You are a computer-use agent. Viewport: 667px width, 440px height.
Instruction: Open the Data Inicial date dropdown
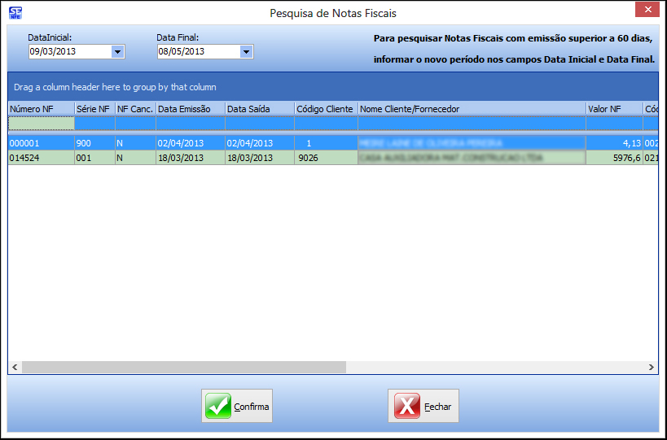pyautogui.click(x=117, y=52)
